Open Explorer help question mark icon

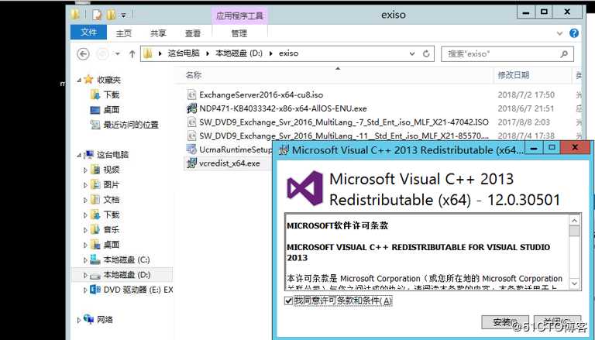(x=574, y=33)
